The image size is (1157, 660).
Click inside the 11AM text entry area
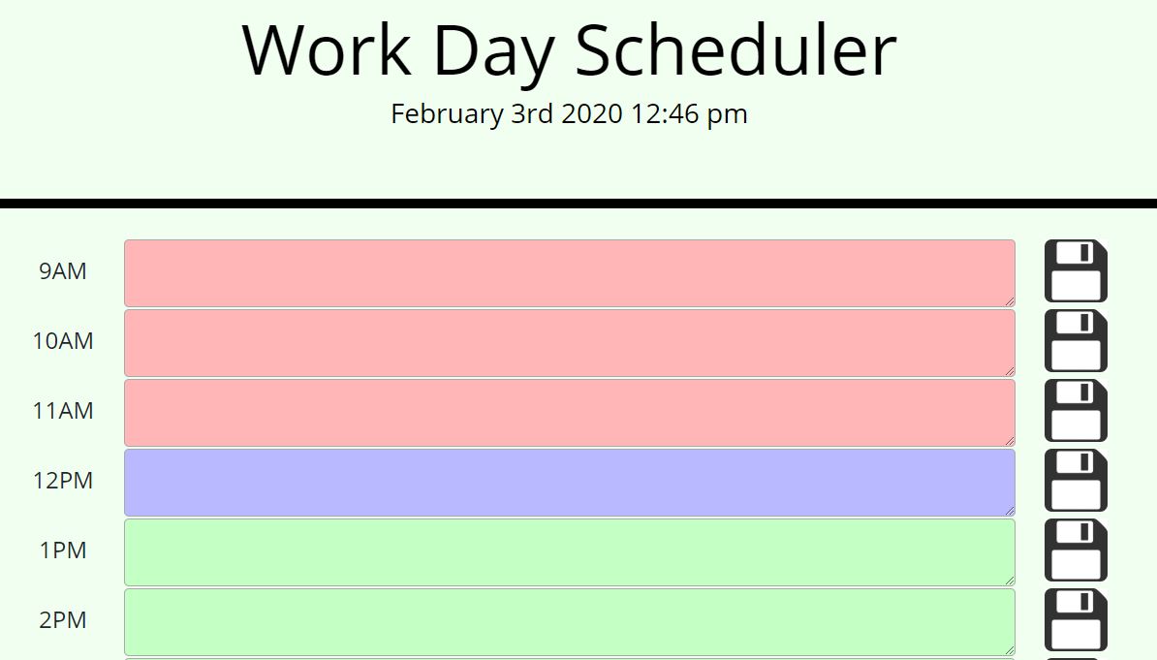tap(569, 411)
